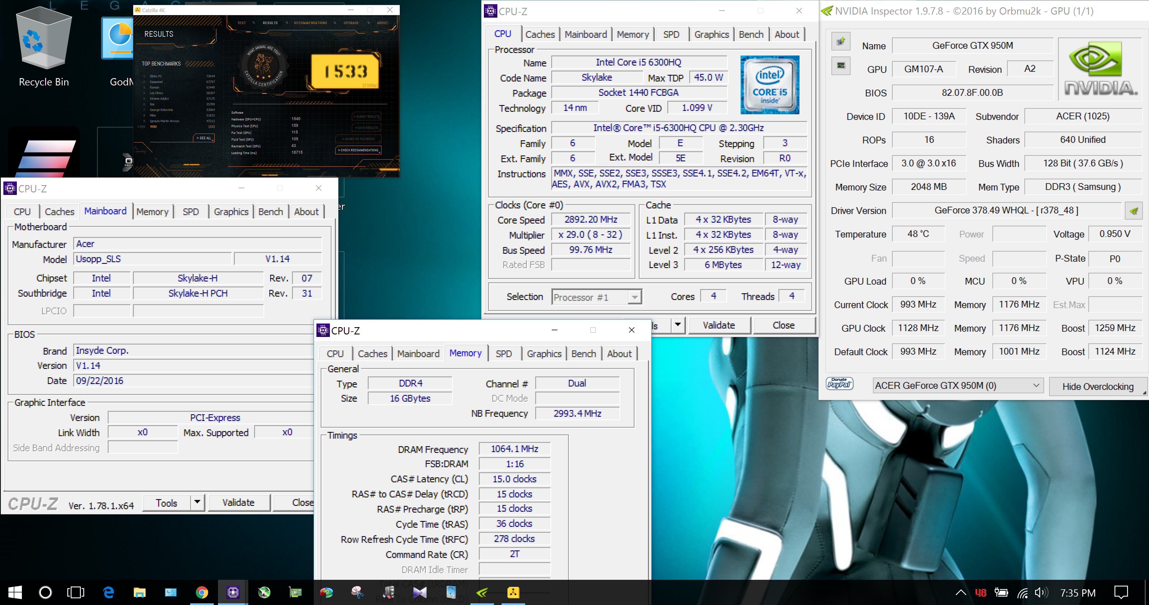Click SUBMIT RESULTS in Catzilla
1149x605 pixels.
point(367,116)
